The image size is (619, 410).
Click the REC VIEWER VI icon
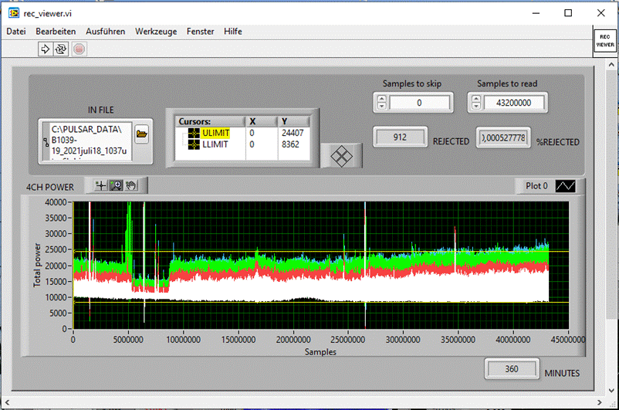click(x=605, y=41)
